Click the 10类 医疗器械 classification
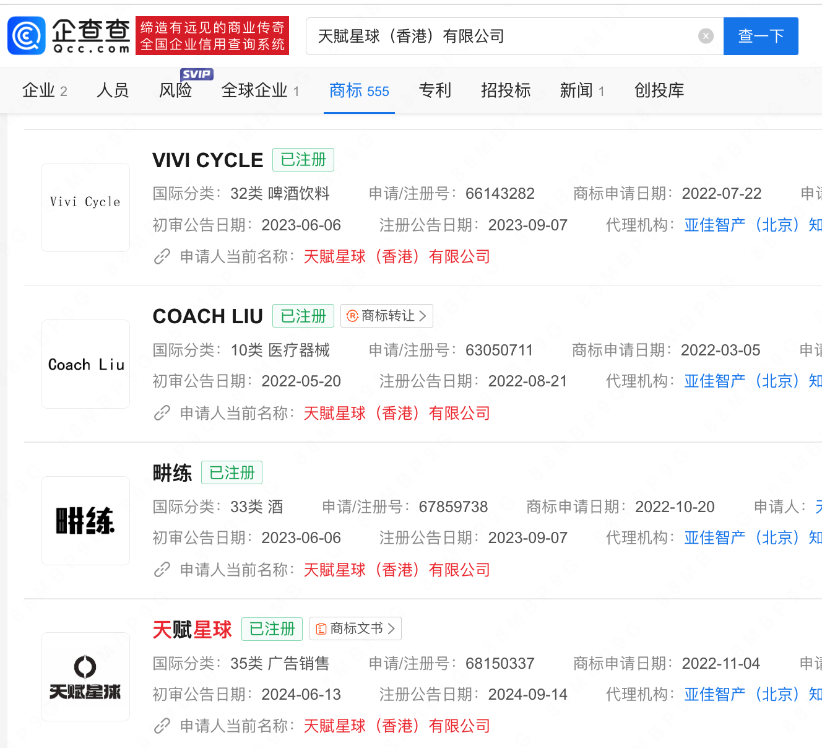The image size is (822, 748). click(280, 350)
